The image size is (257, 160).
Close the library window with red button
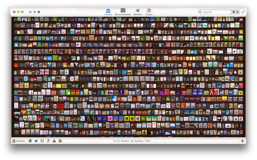coord(14,12)
